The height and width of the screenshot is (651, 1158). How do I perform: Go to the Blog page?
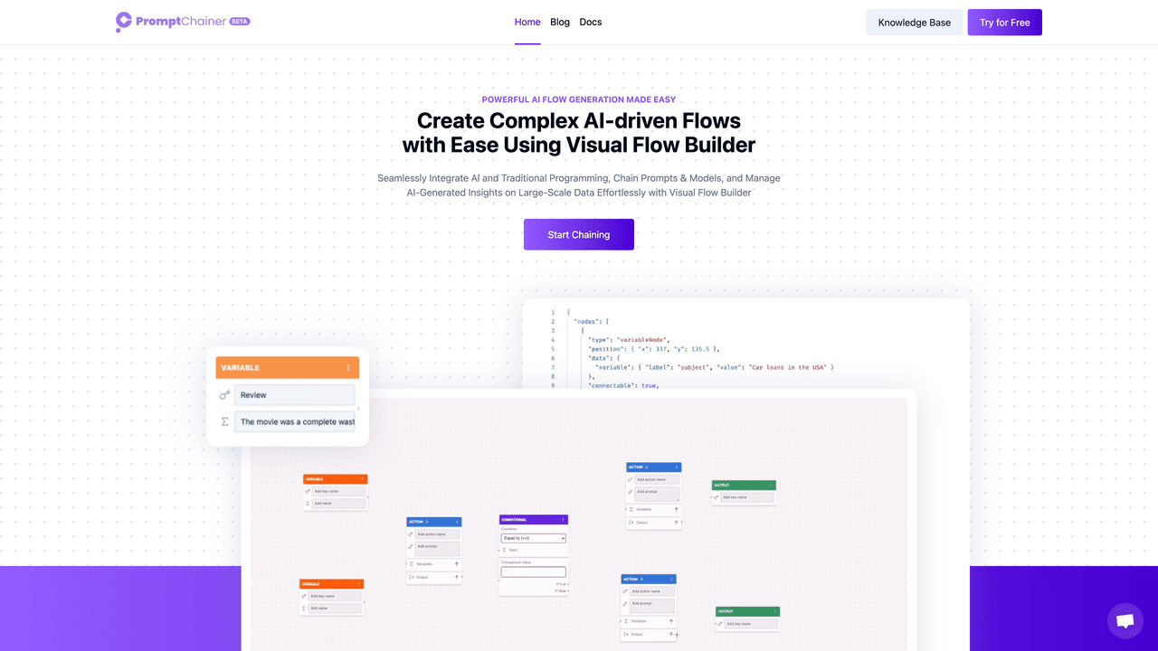[560, 22]
